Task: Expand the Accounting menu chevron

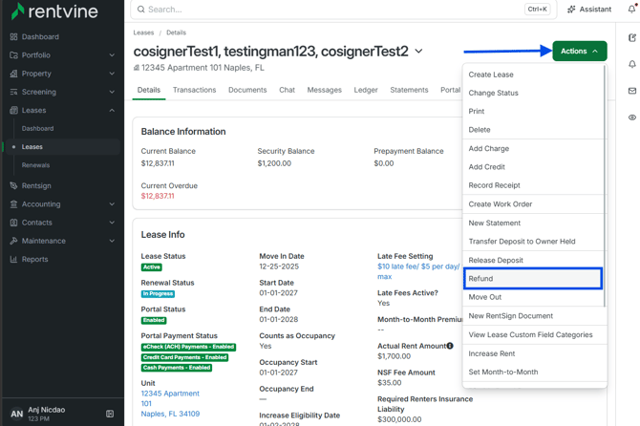Action: coord(112,204)
